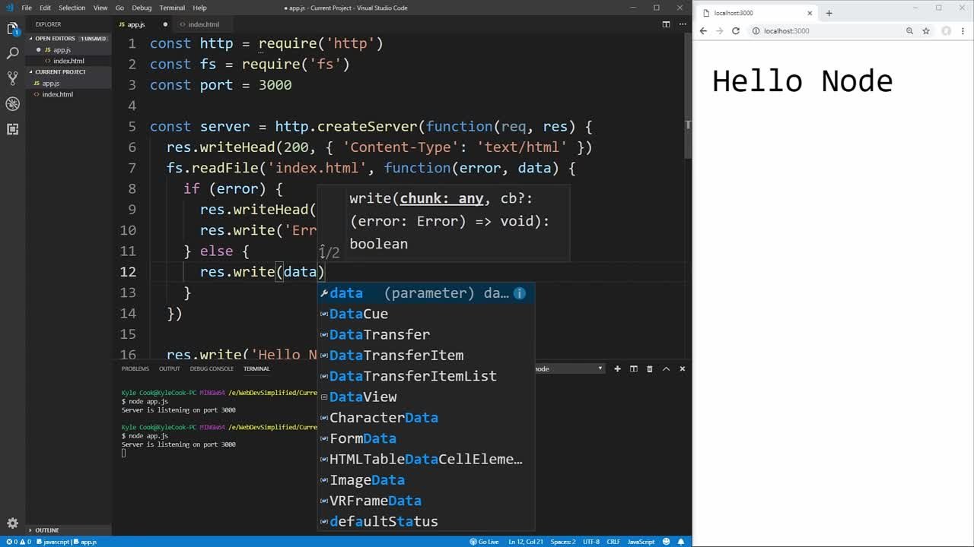The width and height of the screenshot is (974, 547).
Task: Open a new Chrome tab with plus
Action: (x=829, y=13)
